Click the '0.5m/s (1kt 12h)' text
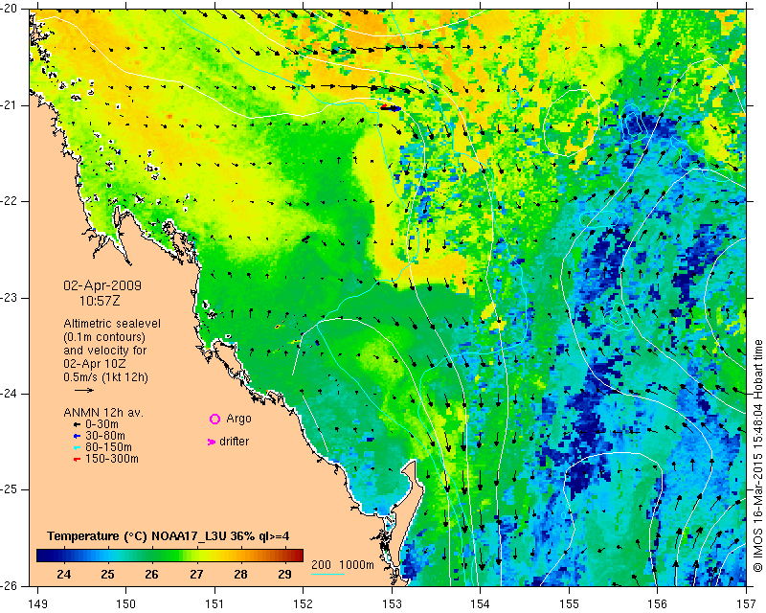Screen dimensions: 766x613 105,377
